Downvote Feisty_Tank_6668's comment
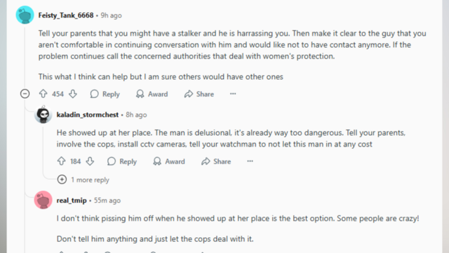Viewport: 449px width, 253px height. pyautogui.click(x=73, y=94)
